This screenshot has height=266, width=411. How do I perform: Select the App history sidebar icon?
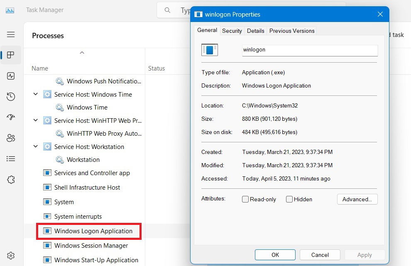[x=10, y=96]
